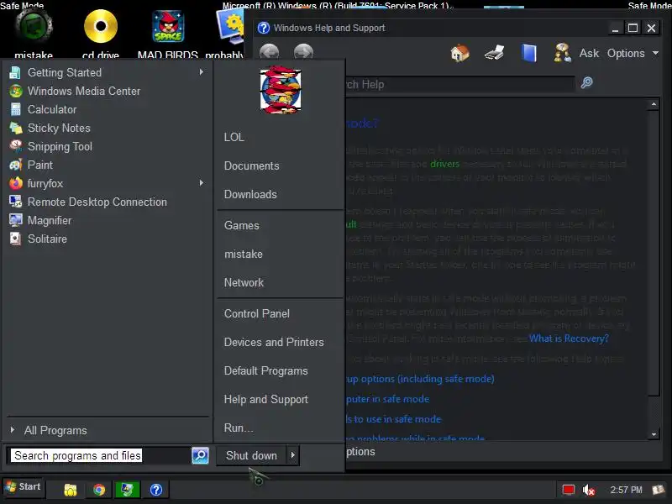672x504 pixels.
Task: Open startup options including safe mode link
Action: click(421, 380)
